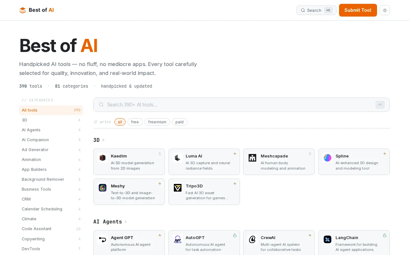Click the AI Agents section heading

[108, 222]
